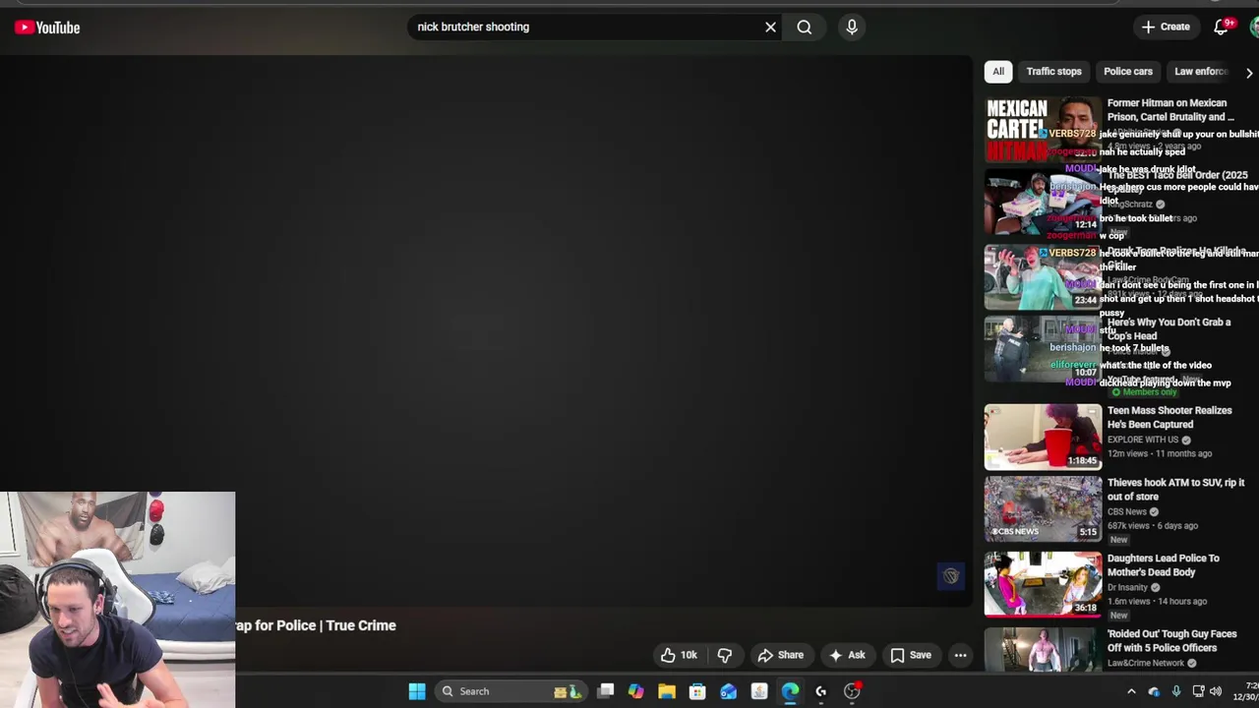Open the CBS News ATM theft thumbnail
The width and height of the screenshot is (1259, 708).
pyautogui.click(x=1043, y=508)
